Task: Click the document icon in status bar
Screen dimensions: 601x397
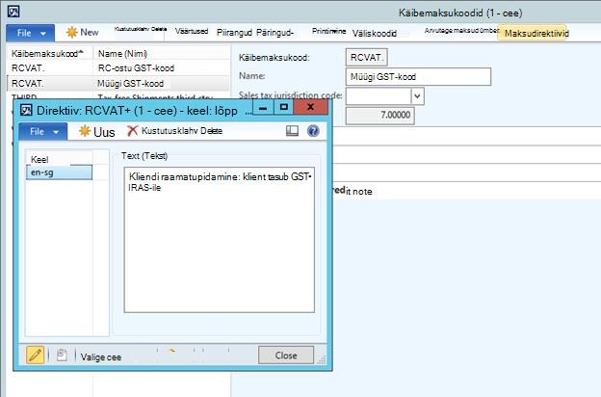Action: pyautogui.click(x=62, y=355)
